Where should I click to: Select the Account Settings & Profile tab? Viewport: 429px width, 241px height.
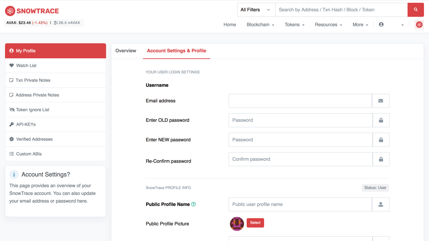tap(177, 51)
